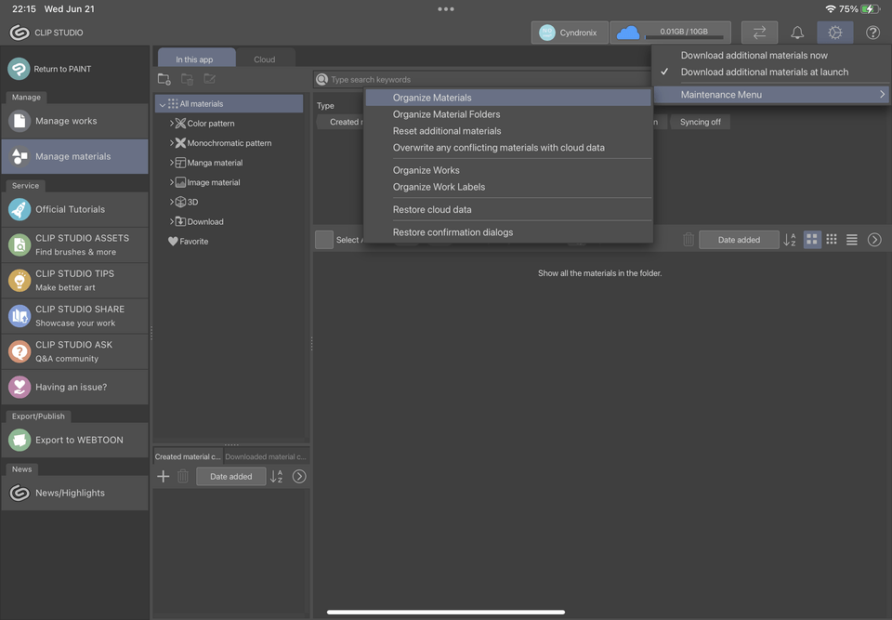Toggle catalog A-Z sort order icon
The width and height of the screenshot is (892, 620).
click(x=277, y=477)
